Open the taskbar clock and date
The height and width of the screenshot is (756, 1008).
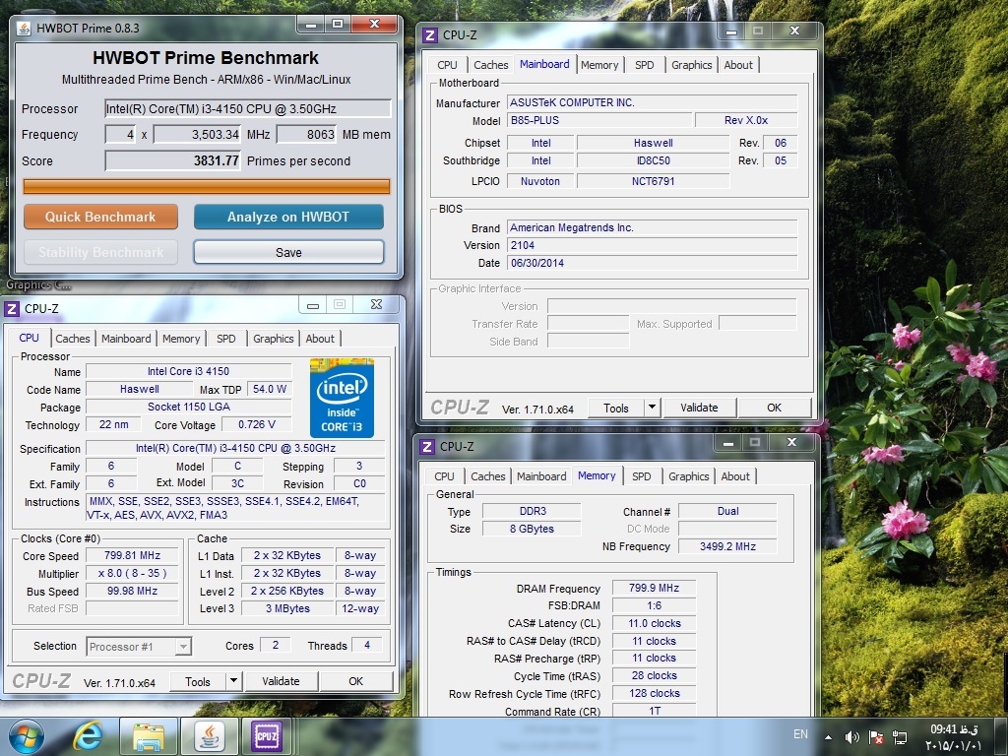click(954, 737)
